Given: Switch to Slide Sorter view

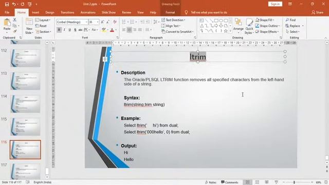Looking at the screenshot, I should [x=257, y=182].
